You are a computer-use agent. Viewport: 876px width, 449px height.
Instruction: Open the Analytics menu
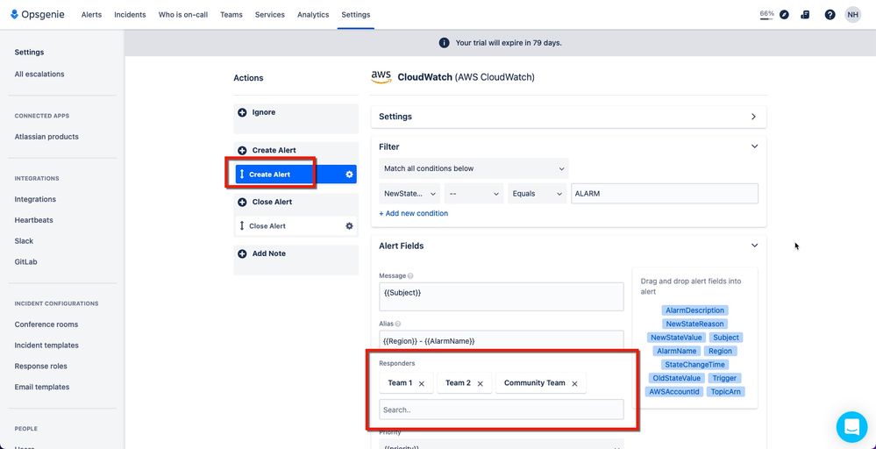point(313,15)
